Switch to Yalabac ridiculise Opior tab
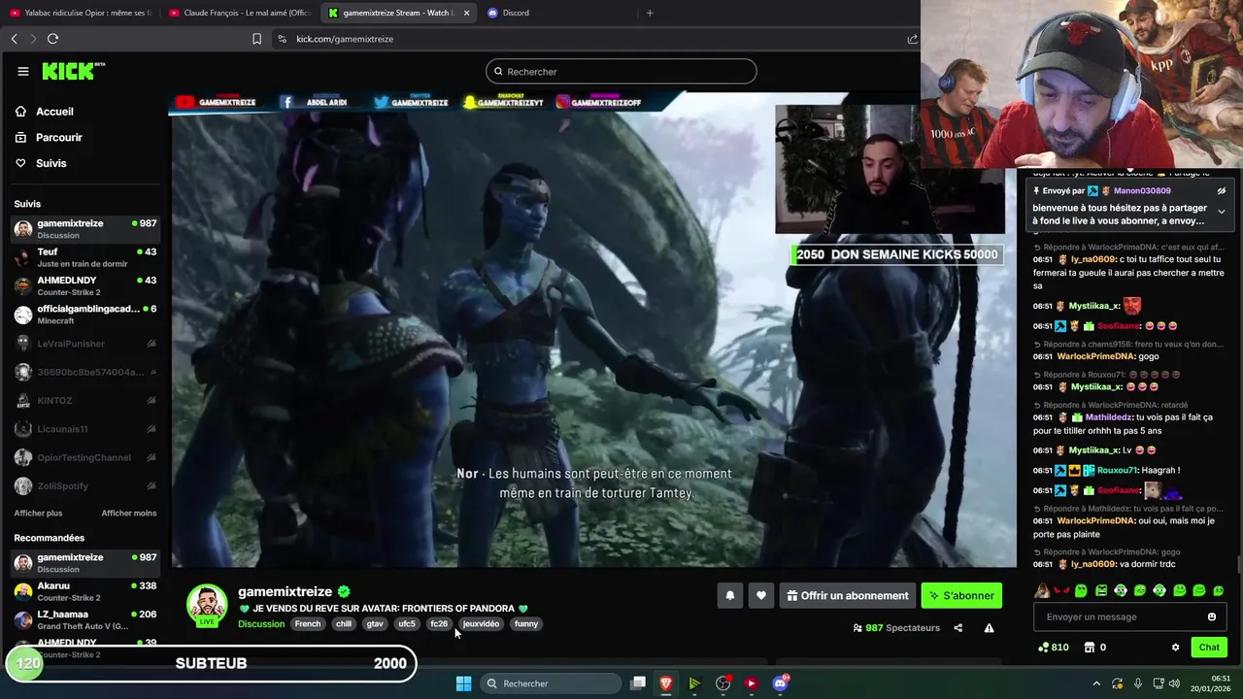This screenshot has height=699, width=1243. click(81, 13)
